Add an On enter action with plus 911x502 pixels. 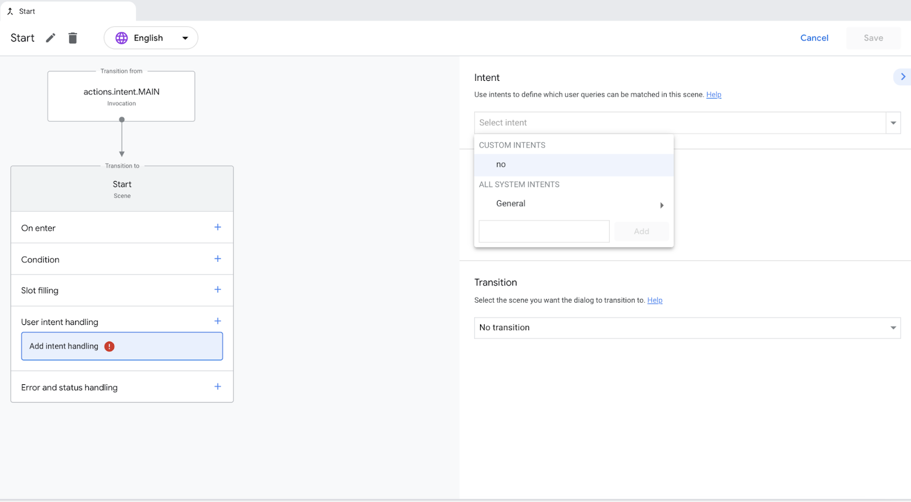coord(218,227)
